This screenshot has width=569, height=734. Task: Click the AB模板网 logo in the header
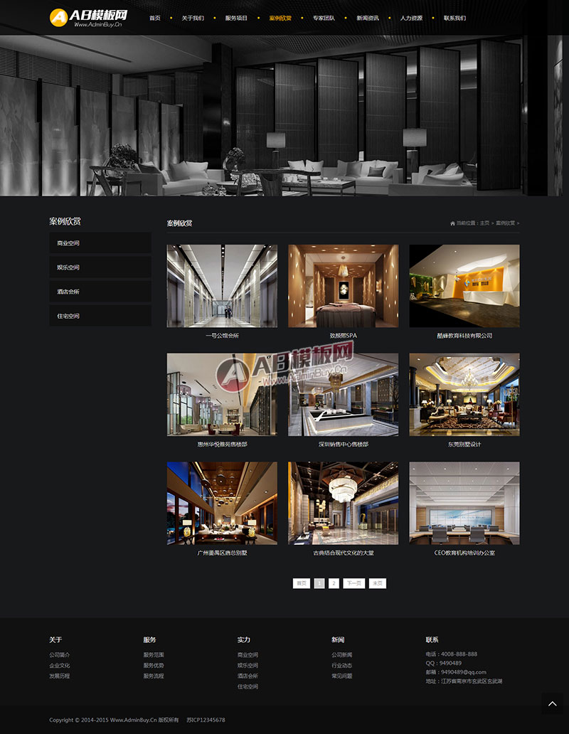click(88, 18)
